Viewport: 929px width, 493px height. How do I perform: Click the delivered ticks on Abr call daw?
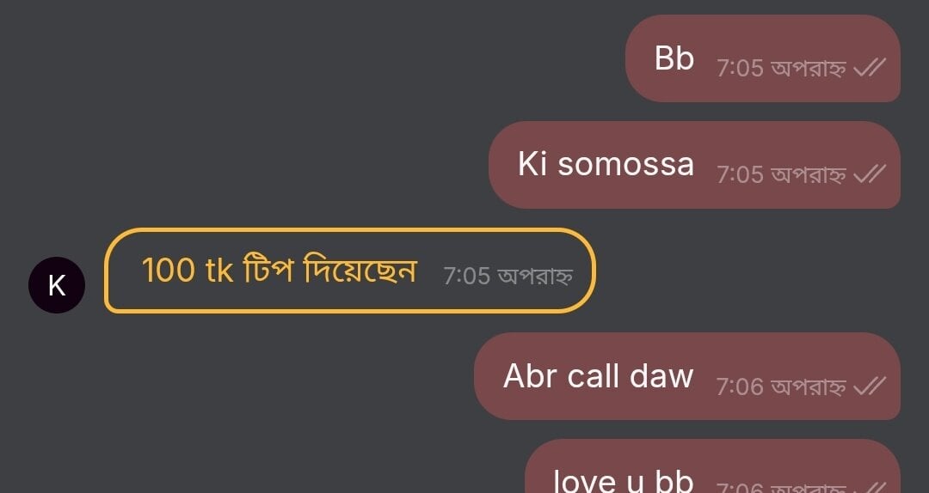[x=870, y=386]
